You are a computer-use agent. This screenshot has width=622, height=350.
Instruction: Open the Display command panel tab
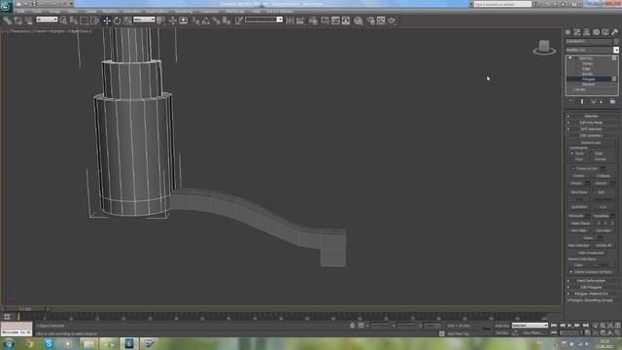(605, 32)
